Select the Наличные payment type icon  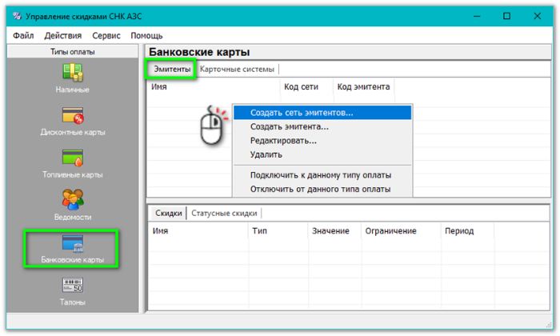[73, 73]
